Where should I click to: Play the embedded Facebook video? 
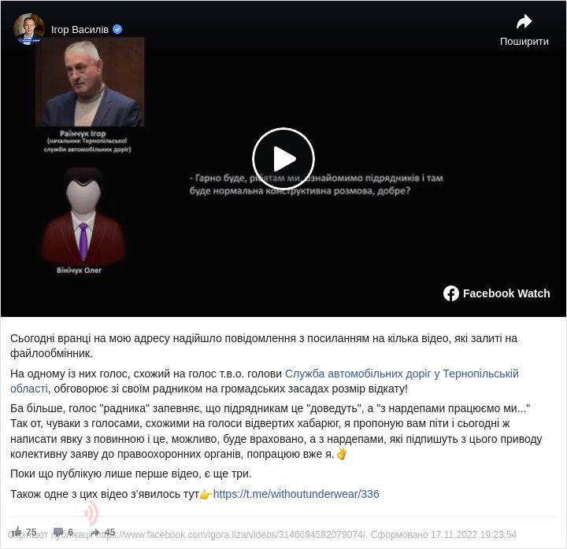click(283, 159)
